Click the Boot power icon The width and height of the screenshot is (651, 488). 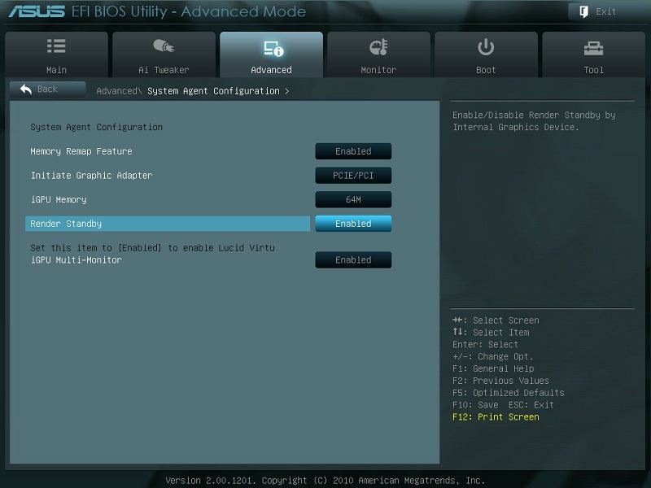(486, 47)
